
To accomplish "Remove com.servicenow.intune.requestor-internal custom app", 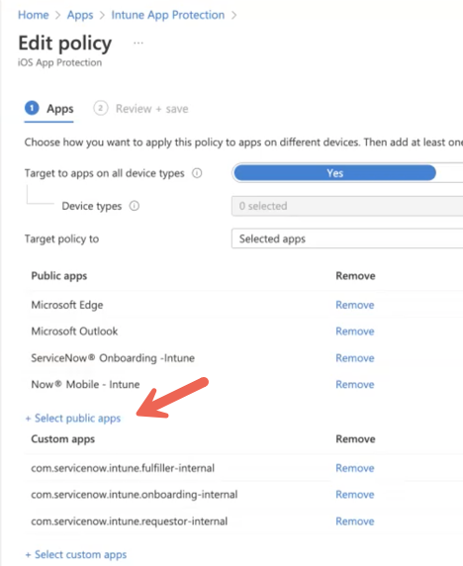I will pos(355,521).
